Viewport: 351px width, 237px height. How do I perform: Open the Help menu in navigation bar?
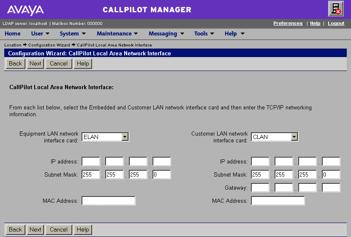(234, 33)
